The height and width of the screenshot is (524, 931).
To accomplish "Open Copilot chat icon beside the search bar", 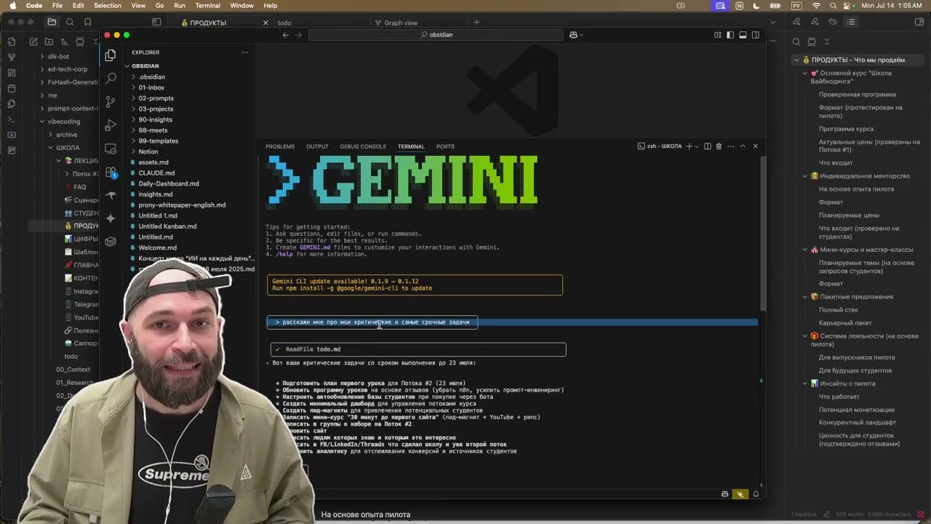I will click(x=574, y=35).
